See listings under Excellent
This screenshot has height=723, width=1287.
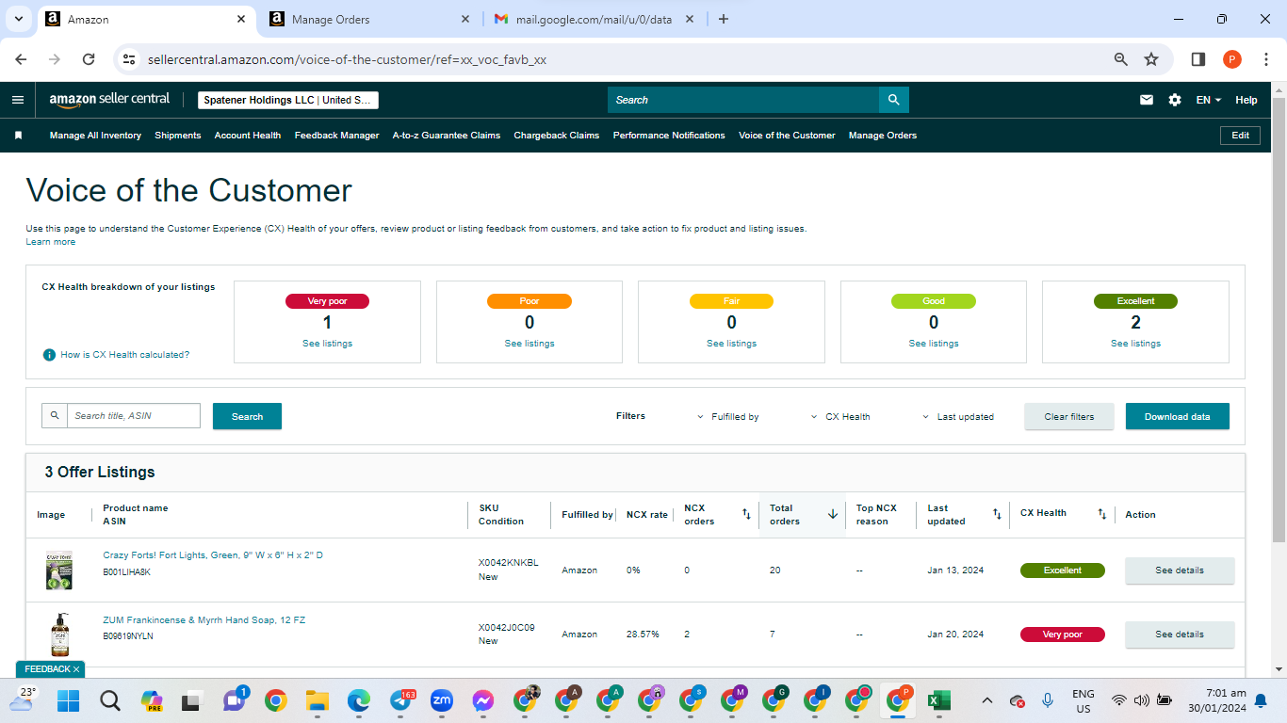1135,344
